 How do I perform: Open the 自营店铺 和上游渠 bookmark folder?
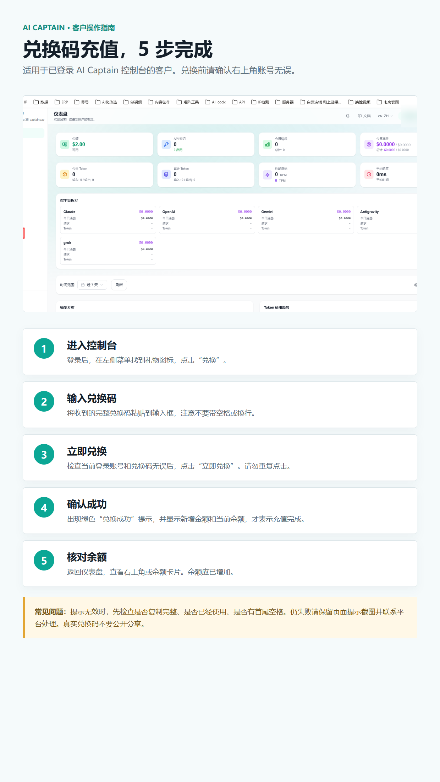tap(320, 102)
